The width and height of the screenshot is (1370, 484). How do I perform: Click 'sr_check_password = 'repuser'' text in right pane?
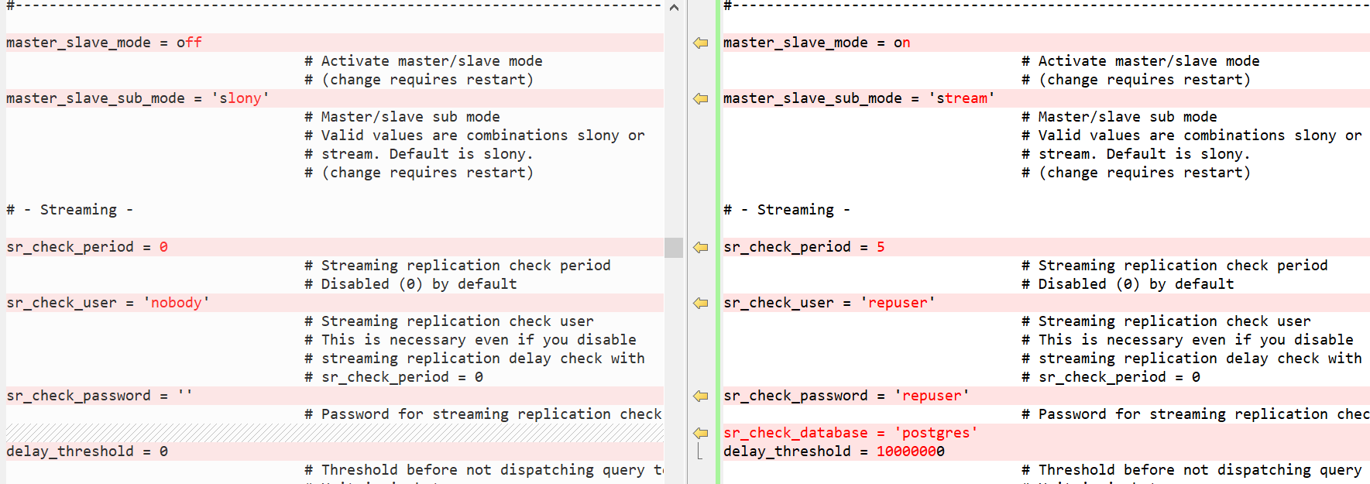pyautogui.click(x=846, y=396)
